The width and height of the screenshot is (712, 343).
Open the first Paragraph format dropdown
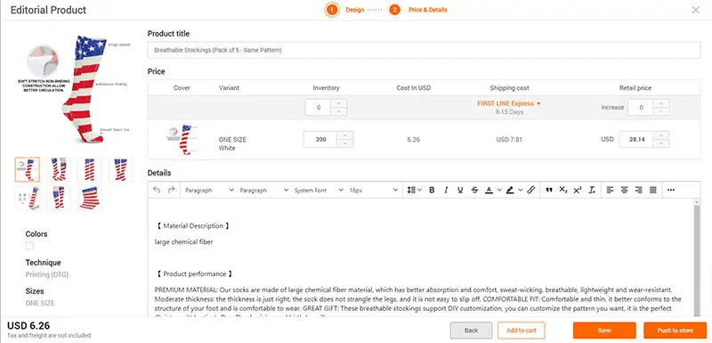[x=209, y=191]
